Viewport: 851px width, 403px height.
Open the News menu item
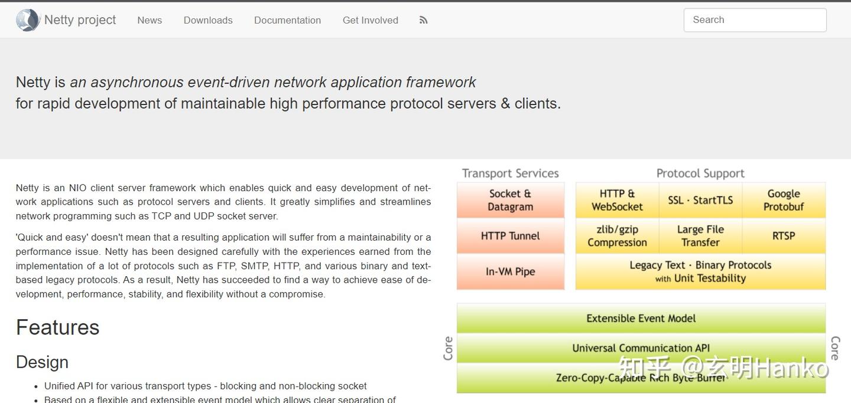[x=149, y=19]
